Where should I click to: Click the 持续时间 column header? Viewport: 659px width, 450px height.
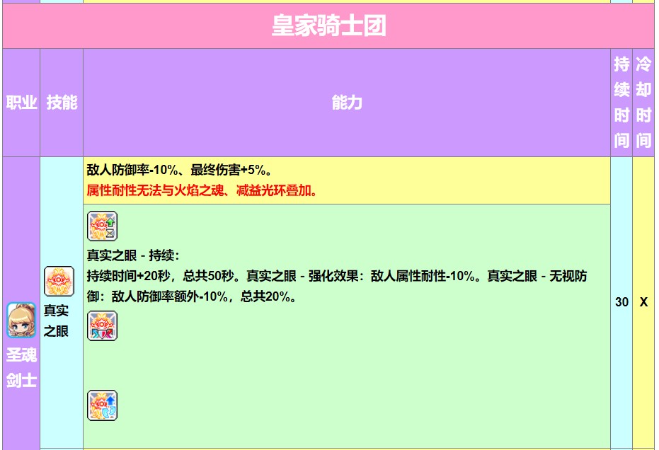pyautogui.click(x=621, y=103)
